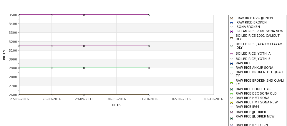
Task: Click the RAW RICE DVG JJL NEW legend marker
Action: click(232, 18)
